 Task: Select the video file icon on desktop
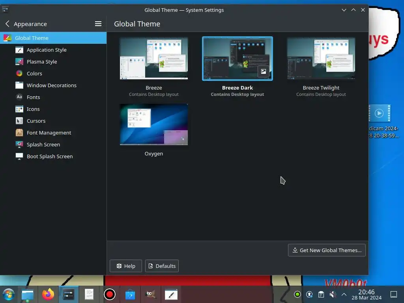380,113
